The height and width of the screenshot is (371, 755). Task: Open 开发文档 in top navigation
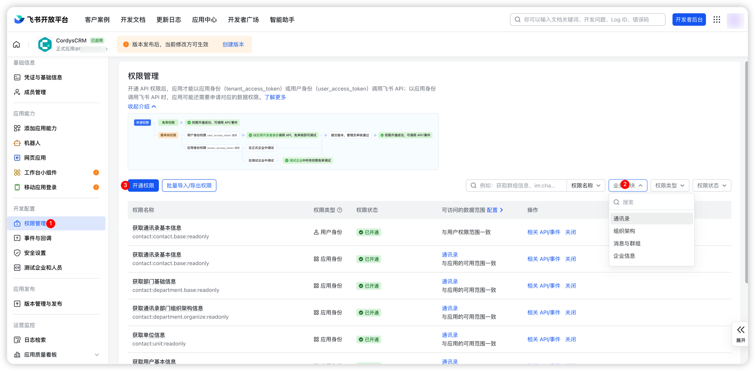pos(133,20)
